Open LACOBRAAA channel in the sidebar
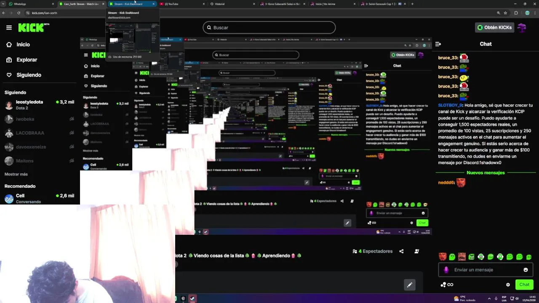 (39, 133)
